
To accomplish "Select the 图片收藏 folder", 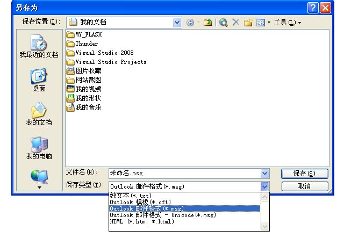I will (84, 71).
